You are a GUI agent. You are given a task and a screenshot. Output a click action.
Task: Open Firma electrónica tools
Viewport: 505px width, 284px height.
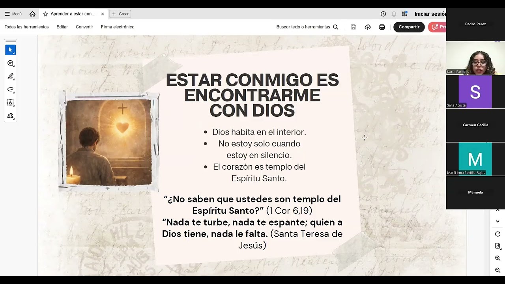118,27
